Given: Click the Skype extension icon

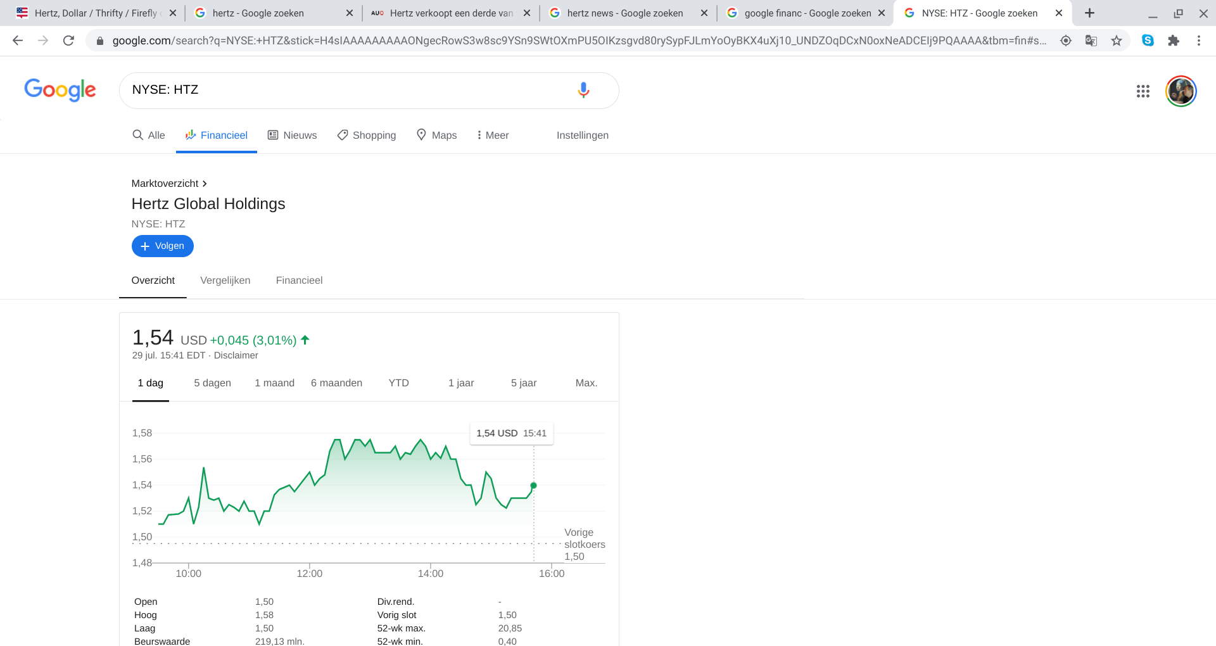Looking at the screenshot, I should pos(1148,41).
